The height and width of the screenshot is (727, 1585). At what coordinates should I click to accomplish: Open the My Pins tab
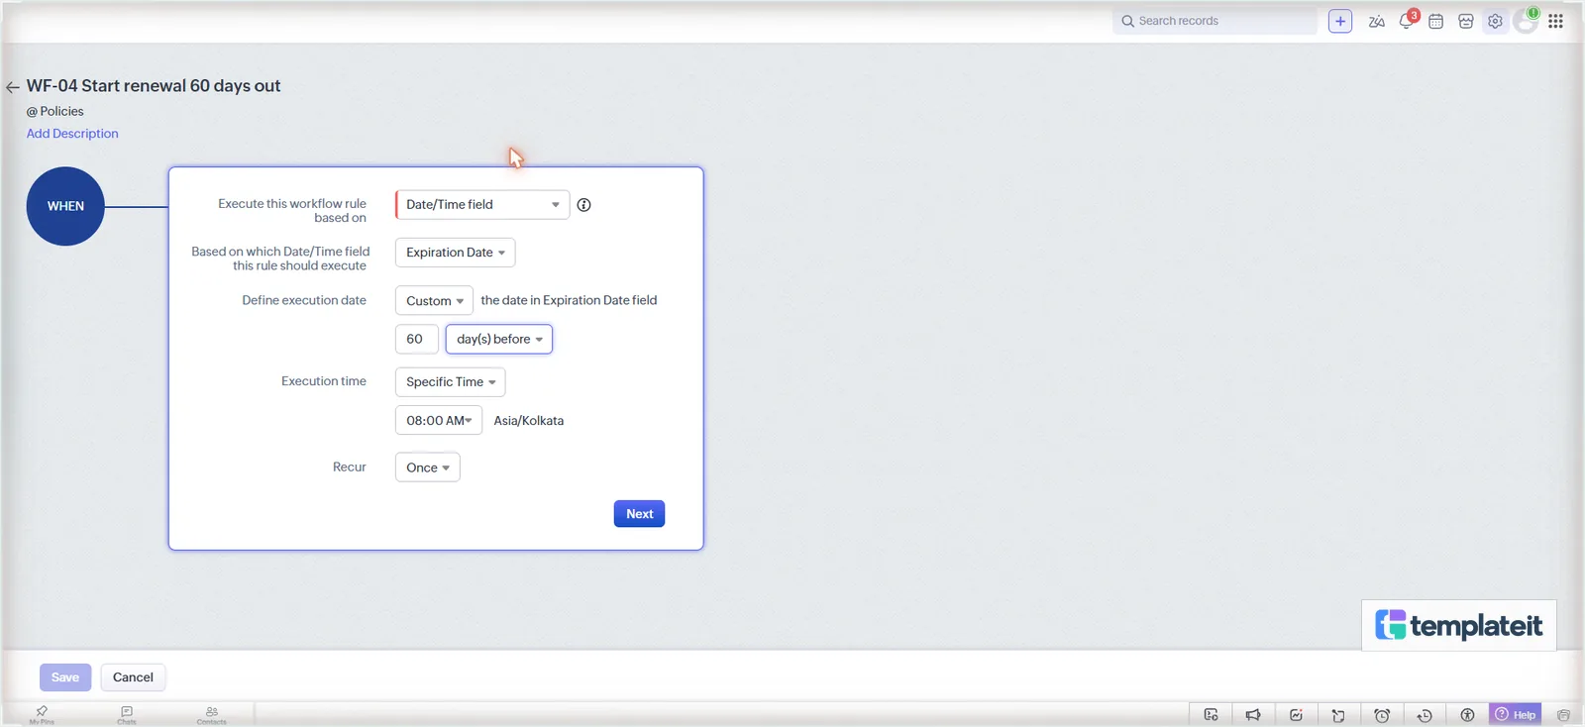(42, 714)
